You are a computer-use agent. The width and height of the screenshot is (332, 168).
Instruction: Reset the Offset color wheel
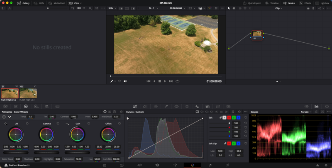pos(120,124)
